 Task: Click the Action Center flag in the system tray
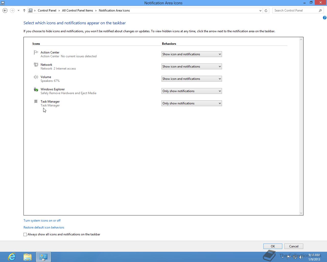pyautogui.click(x=289, y=257)
